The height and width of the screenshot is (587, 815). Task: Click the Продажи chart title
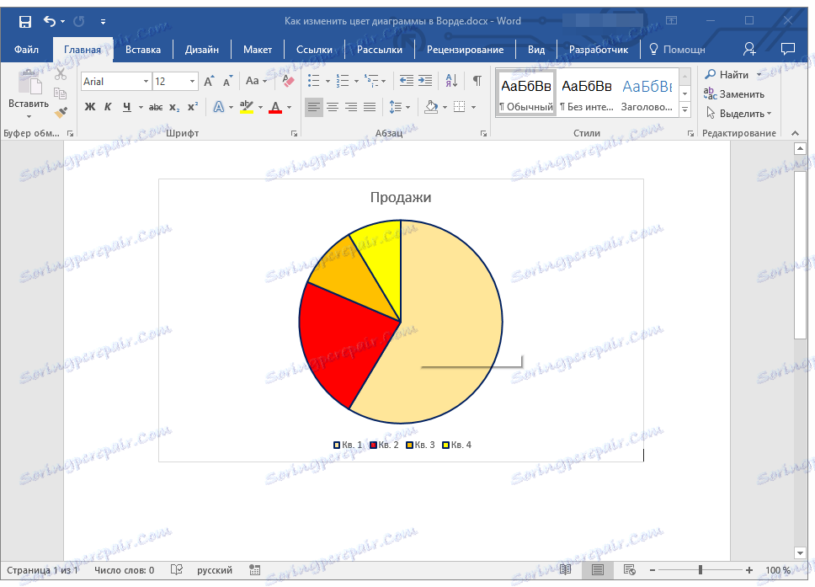click(401, 198)
